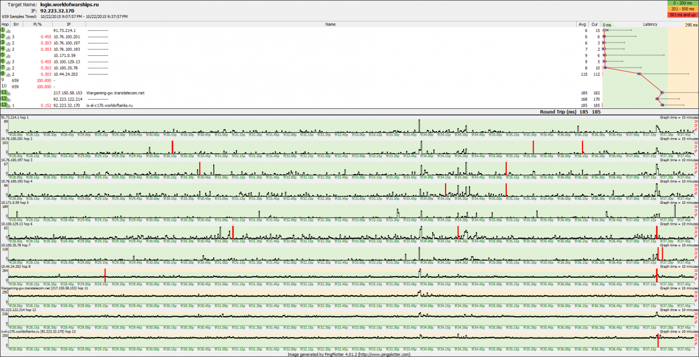
Task: Toggle the graph icon on hop 7 row
Action: coord(9,68)
